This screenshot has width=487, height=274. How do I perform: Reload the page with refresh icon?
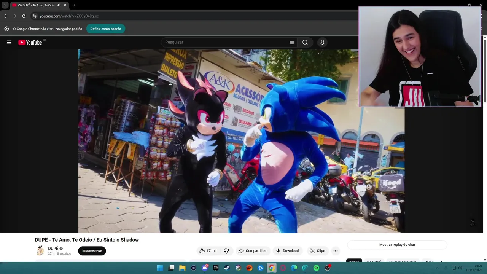click(24, 16)
